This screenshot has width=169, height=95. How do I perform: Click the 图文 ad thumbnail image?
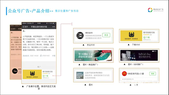pyautogui.click(x=80, y=75)
